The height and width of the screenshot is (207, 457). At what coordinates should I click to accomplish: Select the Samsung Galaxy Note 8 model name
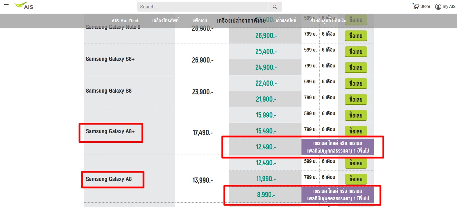point(113,27)
